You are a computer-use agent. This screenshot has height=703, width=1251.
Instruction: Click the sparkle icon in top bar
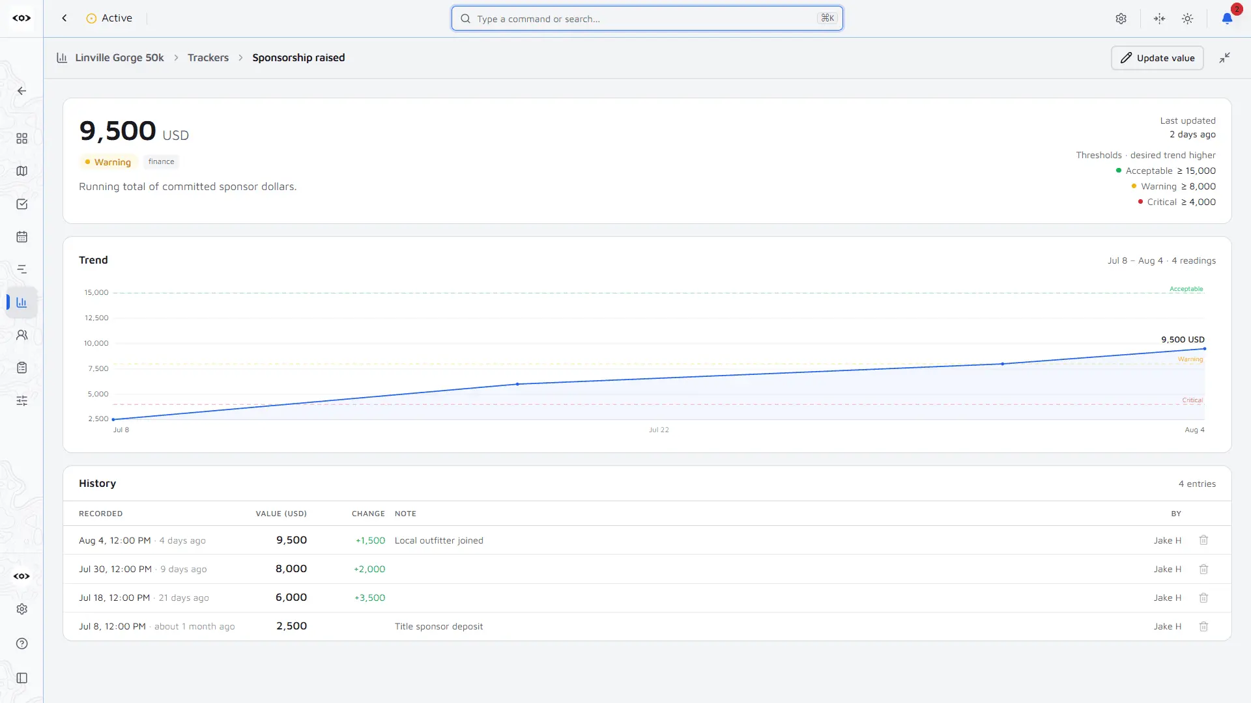[x=1159, y=19]
